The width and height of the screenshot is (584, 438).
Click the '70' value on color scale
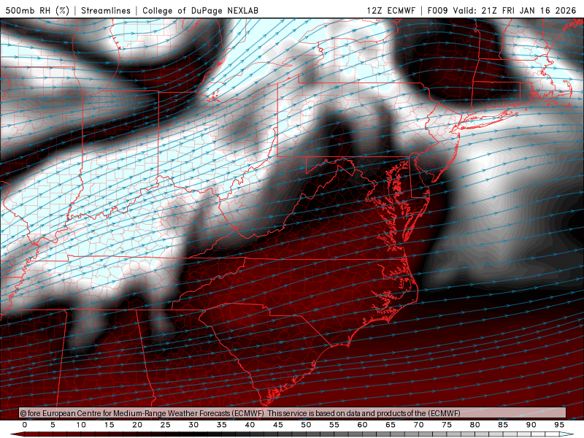pos(418,425)
